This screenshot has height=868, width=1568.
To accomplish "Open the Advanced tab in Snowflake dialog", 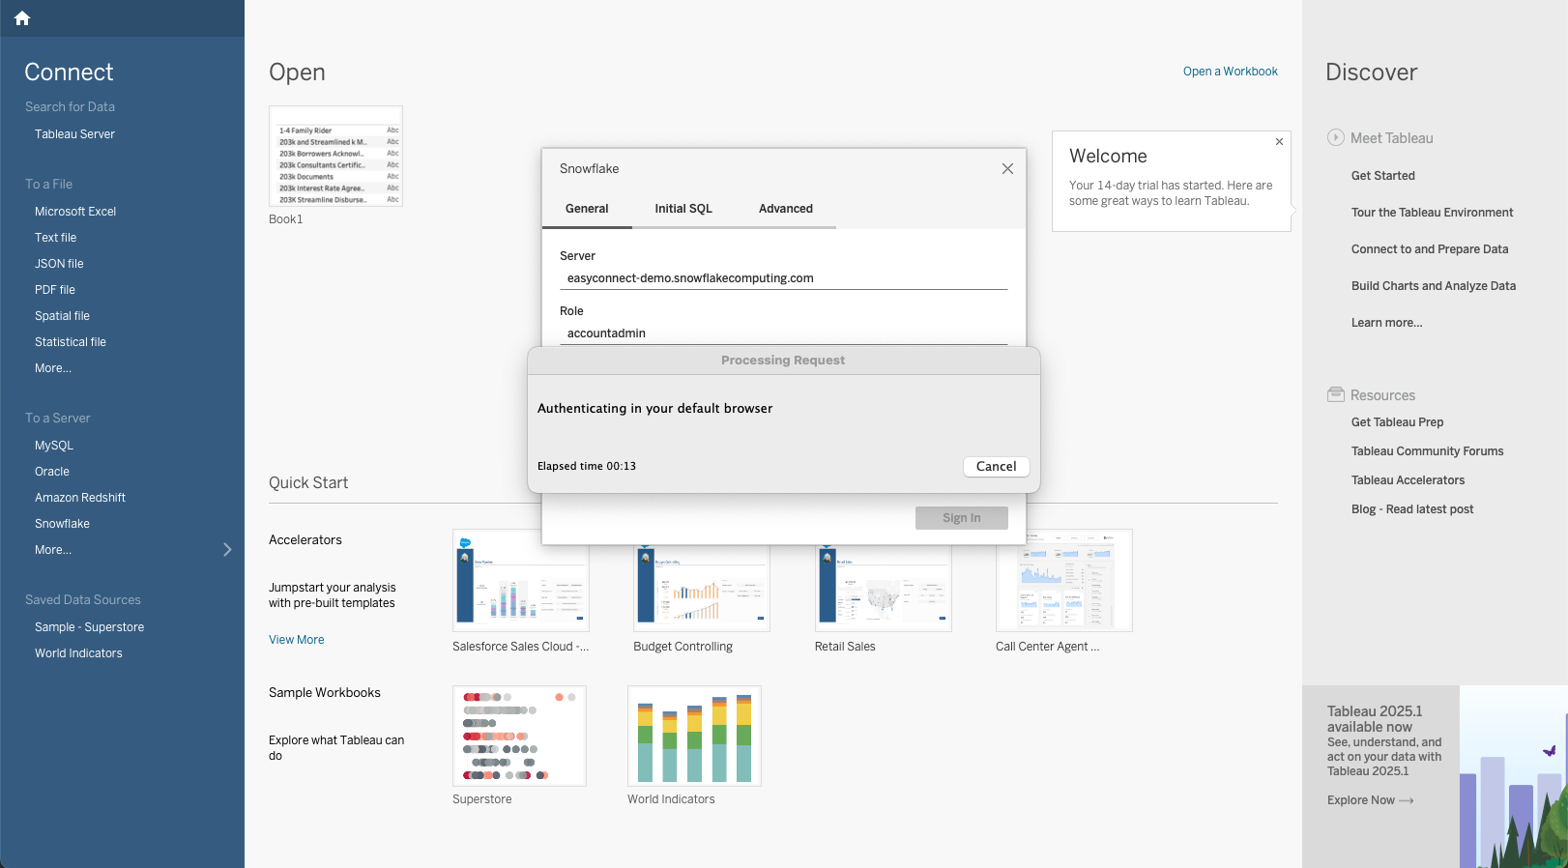I will [785, 209].
